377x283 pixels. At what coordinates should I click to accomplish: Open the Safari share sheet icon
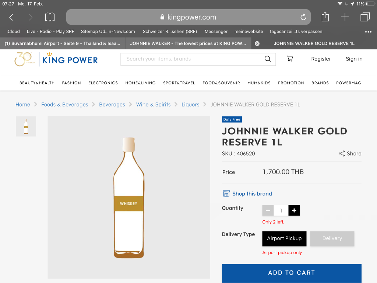(325, 17)
